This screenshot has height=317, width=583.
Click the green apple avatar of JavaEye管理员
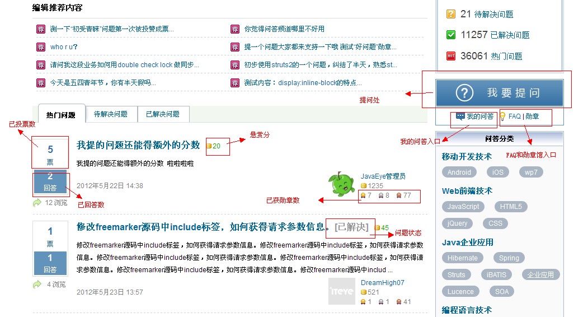[x=341, y=184]
